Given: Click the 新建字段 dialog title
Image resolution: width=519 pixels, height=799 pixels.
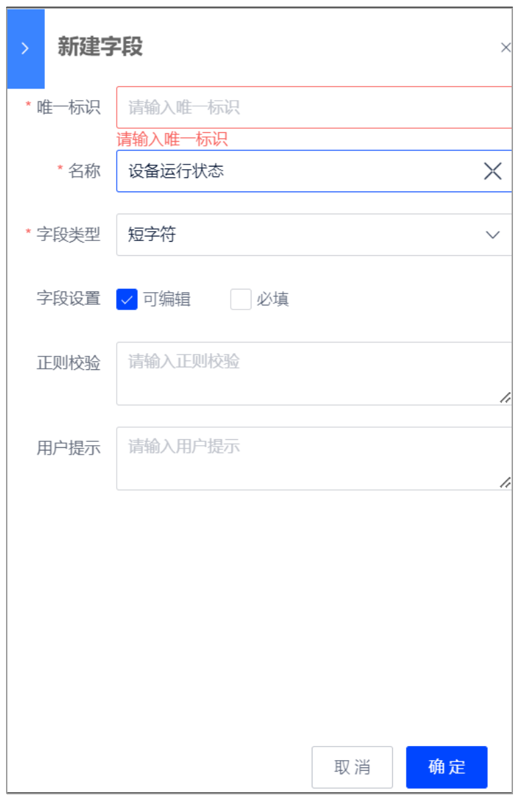Looking at the screenshot, I should pos(100,46).
